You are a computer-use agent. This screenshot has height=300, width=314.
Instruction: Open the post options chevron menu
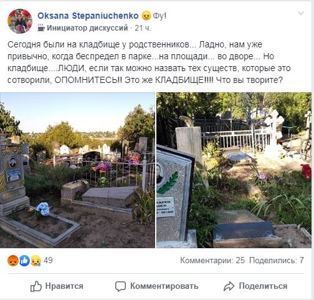coord(301,14)
